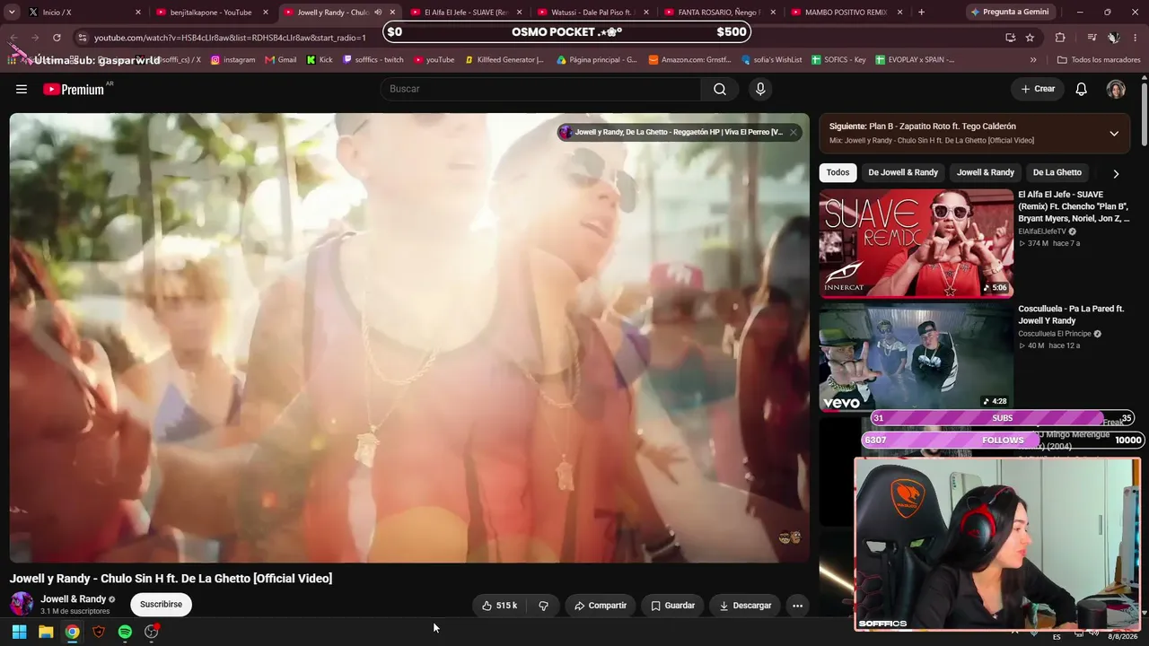Open the YouTube hamburger guide menu
Screen dimensions: 1149x646
pos(22,89)
